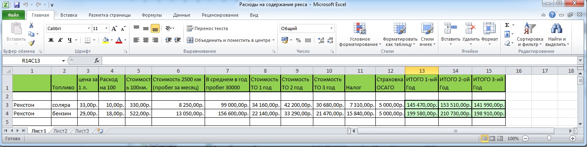Open Стили ячеек cell styles

tap(427, 35)
